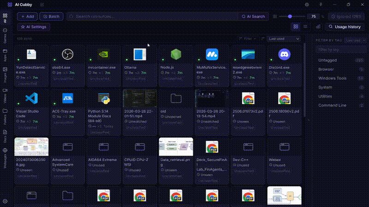
Task: Click the 75 percent size value field
Action: (x=314, y=17)
